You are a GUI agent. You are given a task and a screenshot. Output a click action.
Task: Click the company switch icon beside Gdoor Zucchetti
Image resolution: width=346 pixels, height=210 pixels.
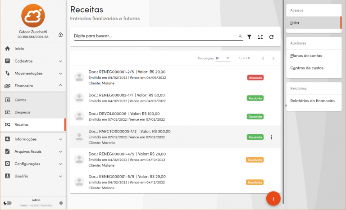(x=60, y=35)
